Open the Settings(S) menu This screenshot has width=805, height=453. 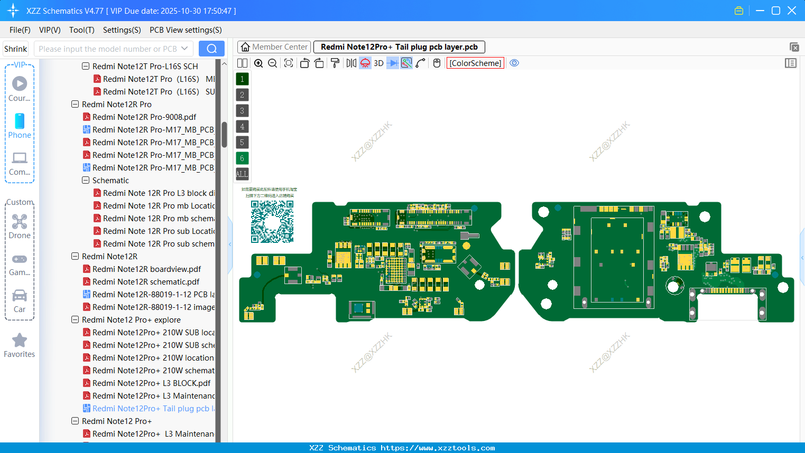click(x=122, y=30)
